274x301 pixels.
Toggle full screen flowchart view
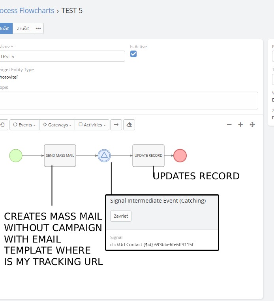click(252, 125)
